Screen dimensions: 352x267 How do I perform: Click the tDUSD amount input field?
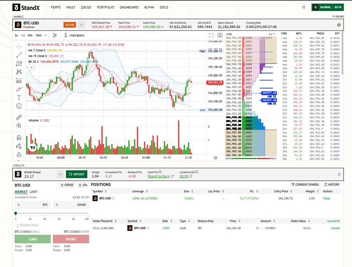[x=71, y=205]
